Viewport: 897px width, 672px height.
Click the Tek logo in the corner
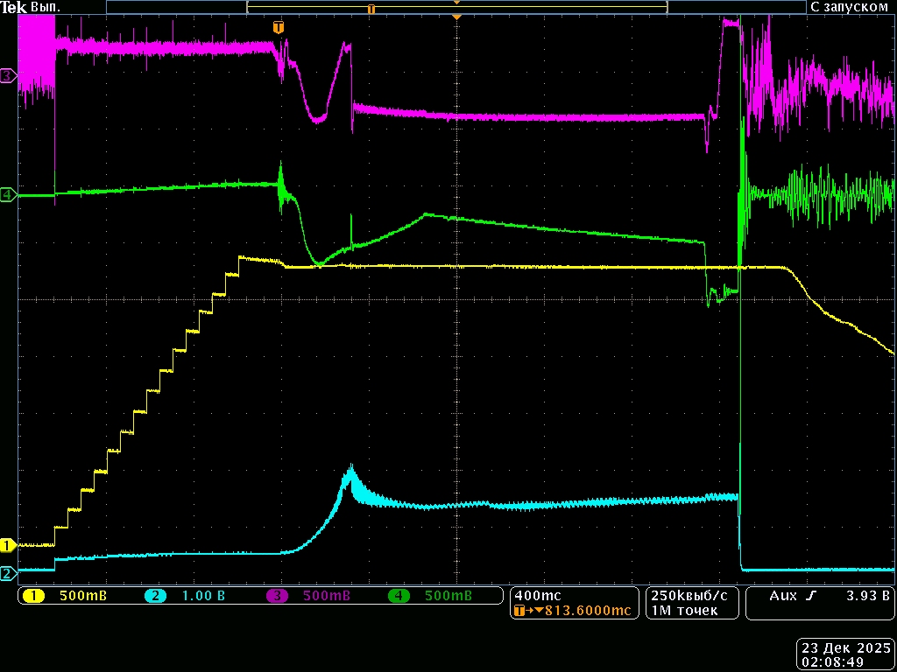[13, 7]
